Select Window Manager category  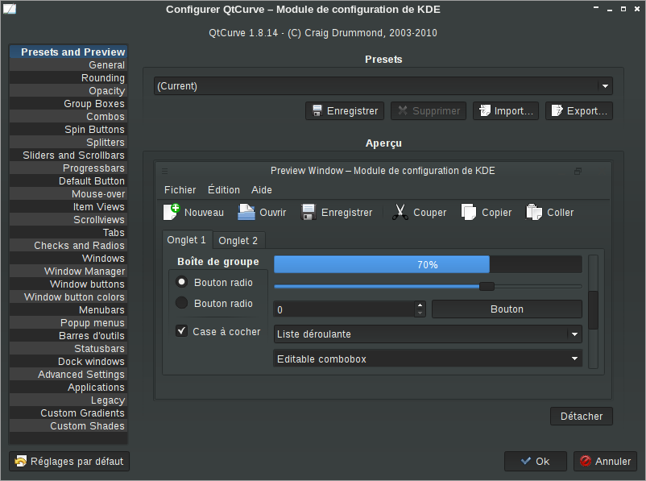pyautogui.click(x=68, y=271)
